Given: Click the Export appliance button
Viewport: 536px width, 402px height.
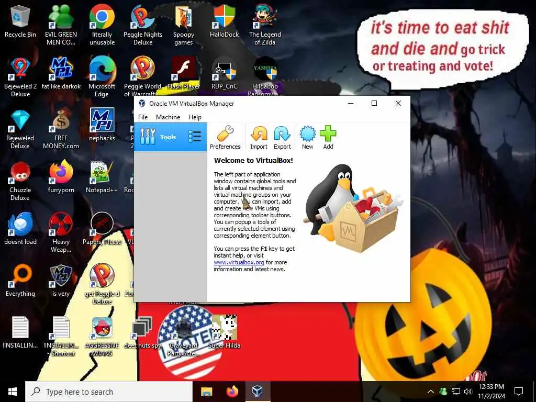Looking at the screenshot, I should pos(282,138).
